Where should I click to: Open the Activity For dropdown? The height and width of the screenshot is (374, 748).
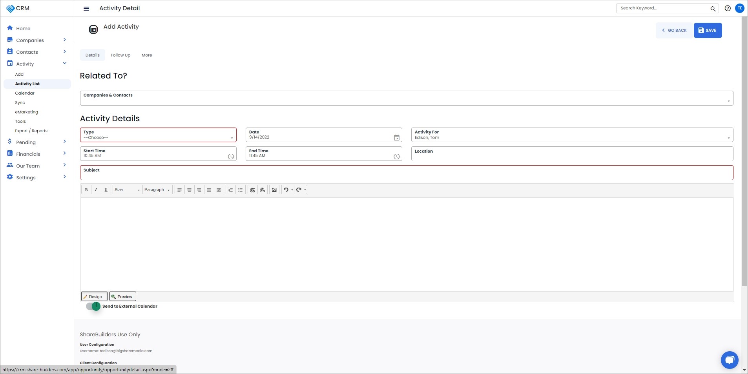click(572, 135)
